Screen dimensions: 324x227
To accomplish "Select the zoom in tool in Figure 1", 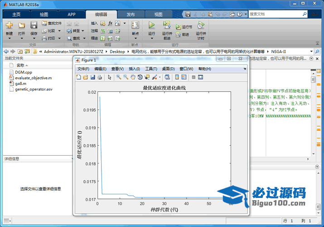I will (x=119, y=77).
